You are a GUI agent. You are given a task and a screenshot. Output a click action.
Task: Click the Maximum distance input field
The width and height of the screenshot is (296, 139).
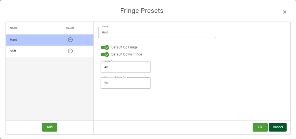pyautogui.click(x=125, y=83)
